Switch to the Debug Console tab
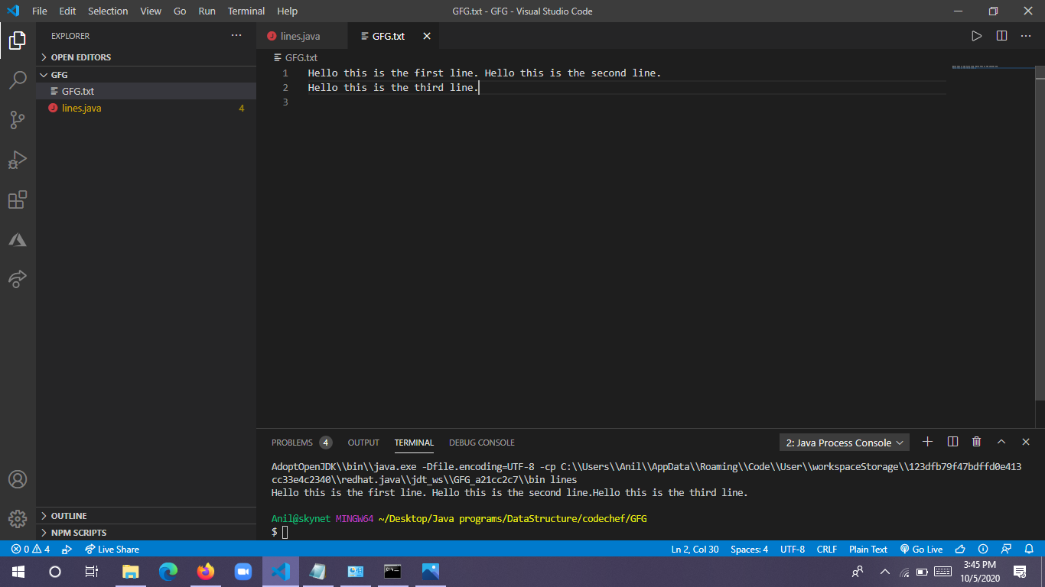 tap(482, 443)
